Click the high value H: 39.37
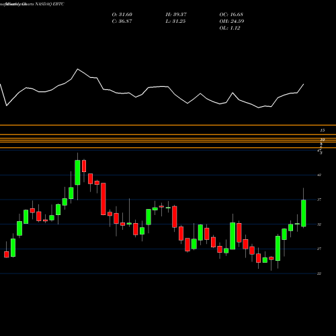 (x=176, y=15)
